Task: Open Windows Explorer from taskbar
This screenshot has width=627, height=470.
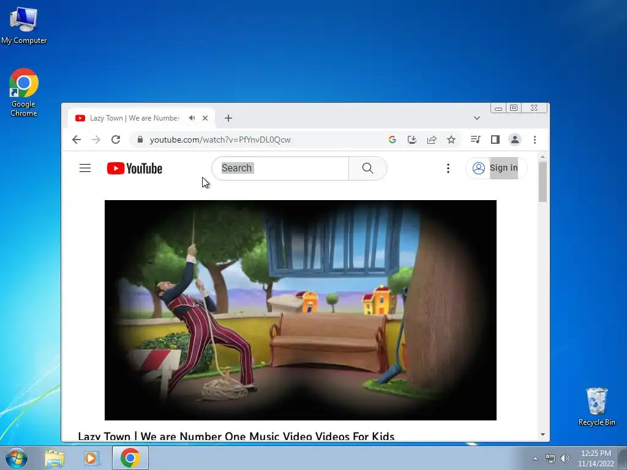Action: (x=54, y=458)
